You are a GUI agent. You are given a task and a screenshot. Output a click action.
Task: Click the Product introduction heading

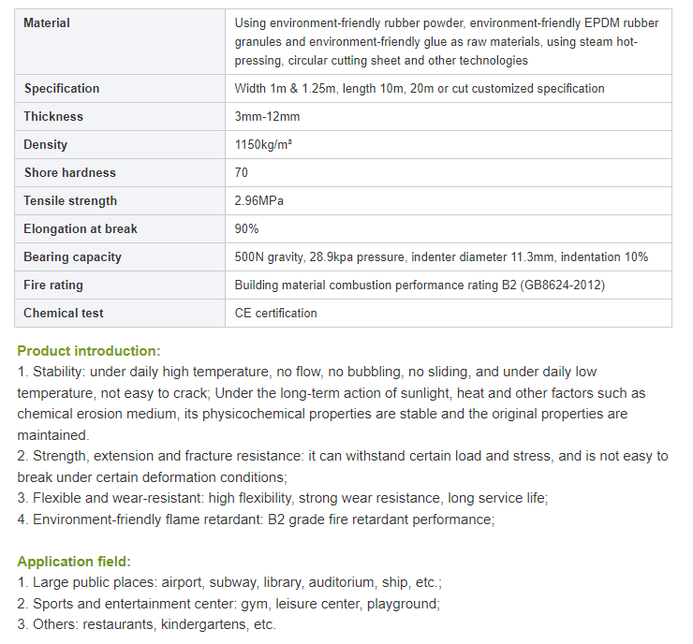point(89,351)
